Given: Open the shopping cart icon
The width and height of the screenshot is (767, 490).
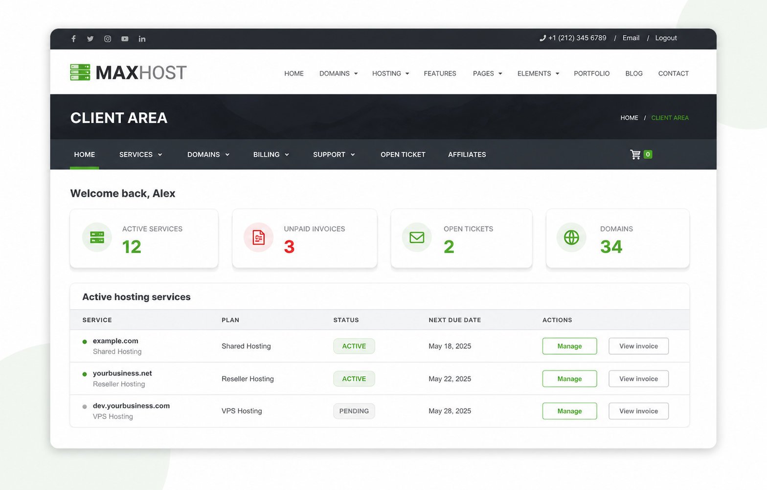Looking at the screenshot, I should pyautogui.click(x=635, y=154).
